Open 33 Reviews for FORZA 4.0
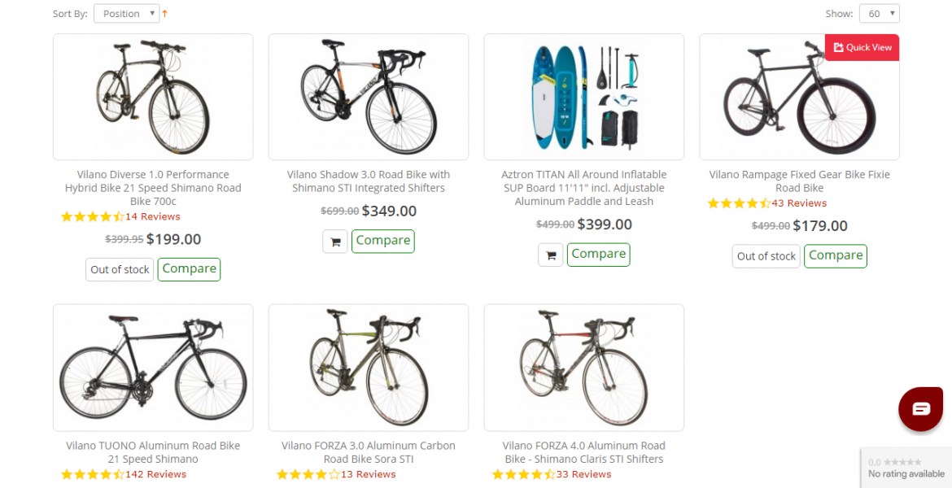This screenshot has height=488, width=952. (x=583, y=474)
